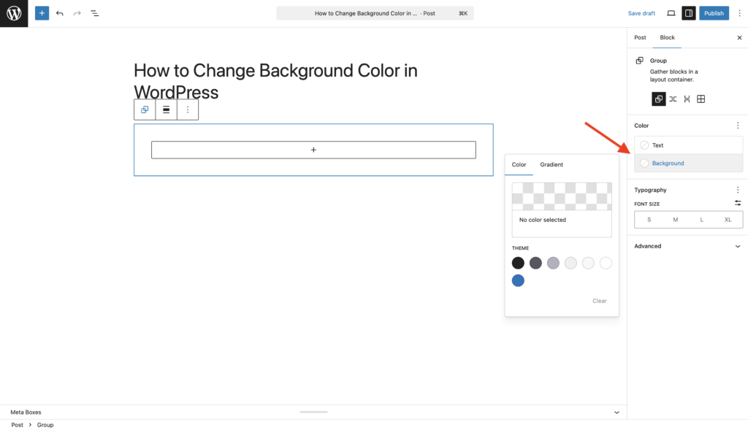Open the document overview list view
This screenshot has height=430, width=748.
tap(95, 13)
